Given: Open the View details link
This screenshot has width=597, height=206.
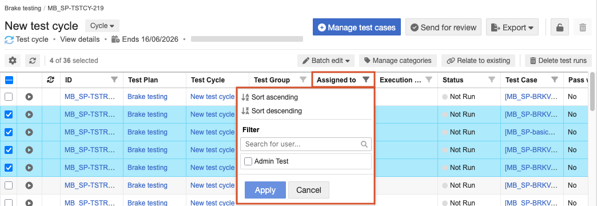Looking at the screenshot, I should coord(80,39).
